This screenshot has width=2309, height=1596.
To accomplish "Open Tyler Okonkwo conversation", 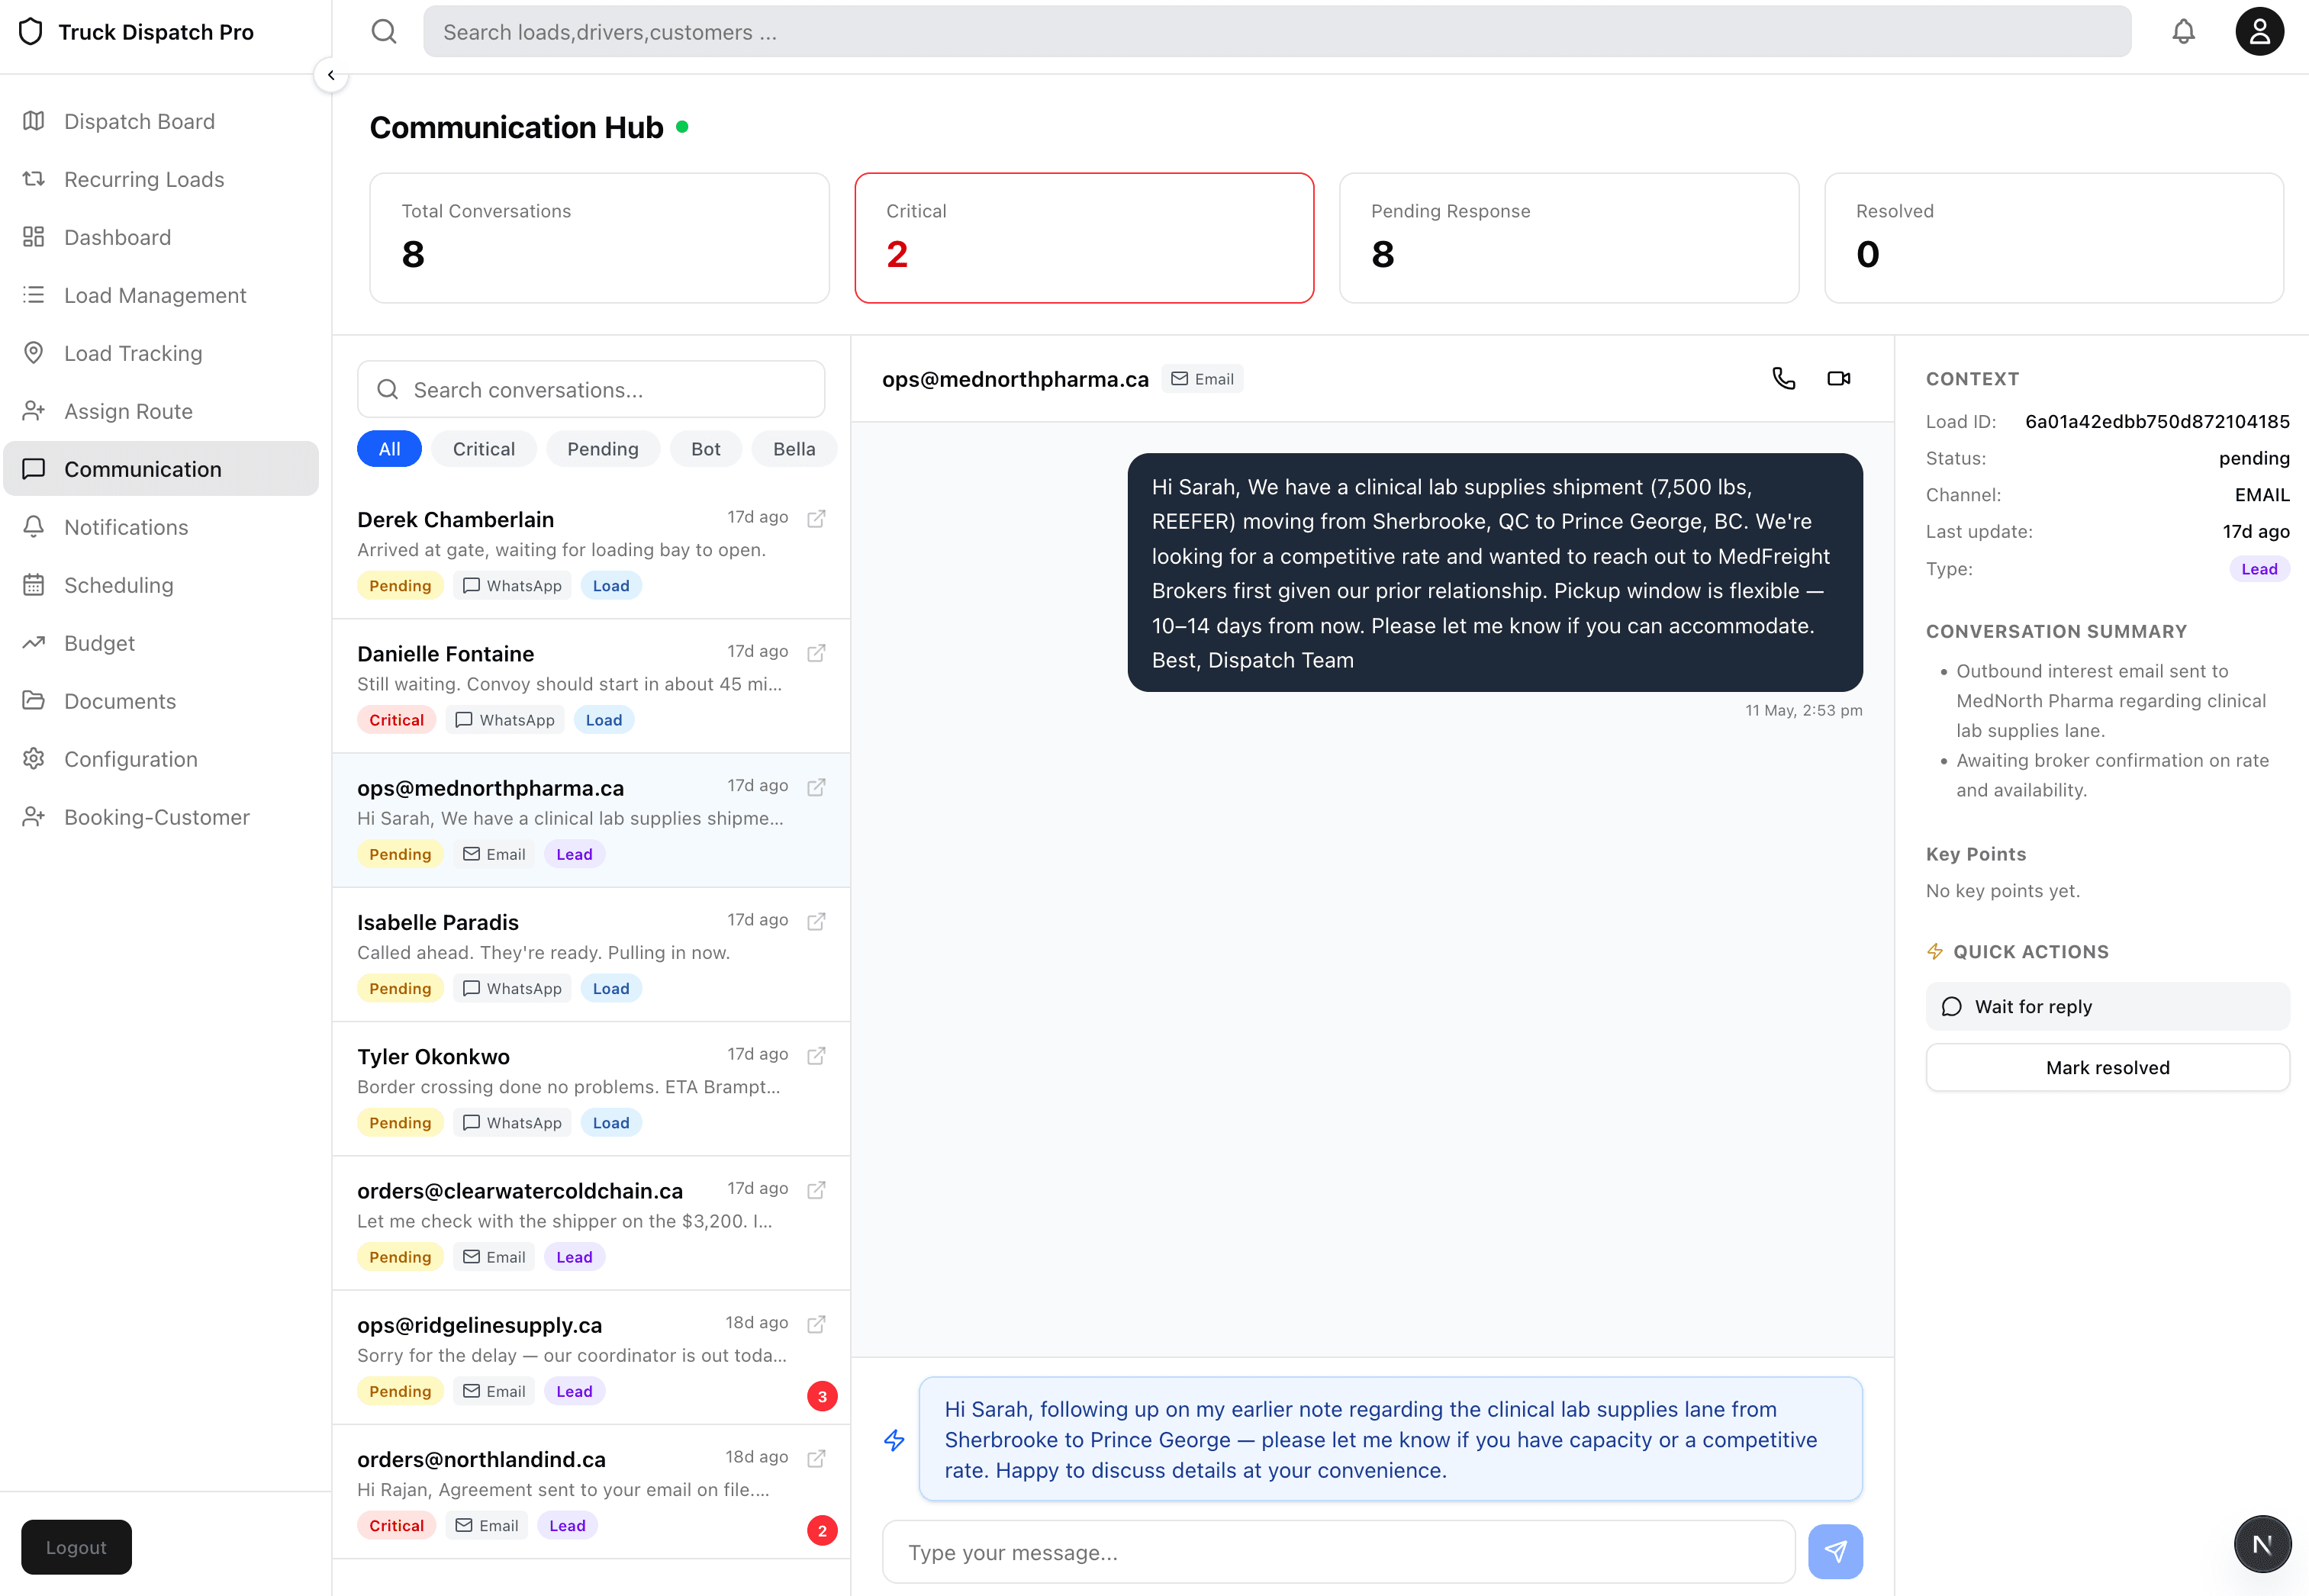I will pyautogui.click(x=591, y=1089).
